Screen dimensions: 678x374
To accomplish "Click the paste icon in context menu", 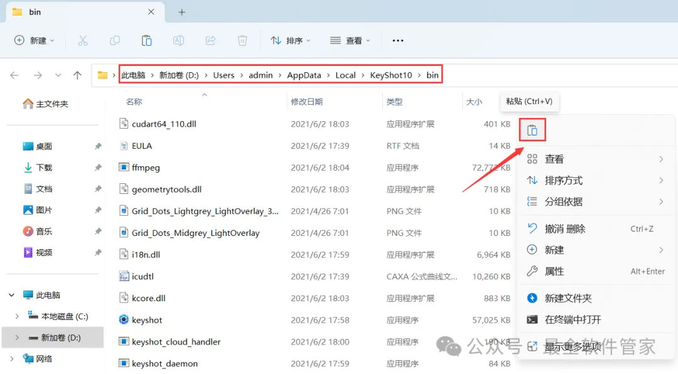I will coord(532,130).
